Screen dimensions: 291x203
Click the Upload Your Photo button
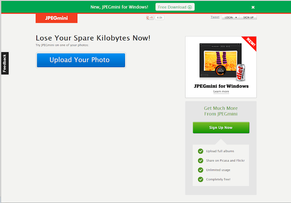(81, 60)
